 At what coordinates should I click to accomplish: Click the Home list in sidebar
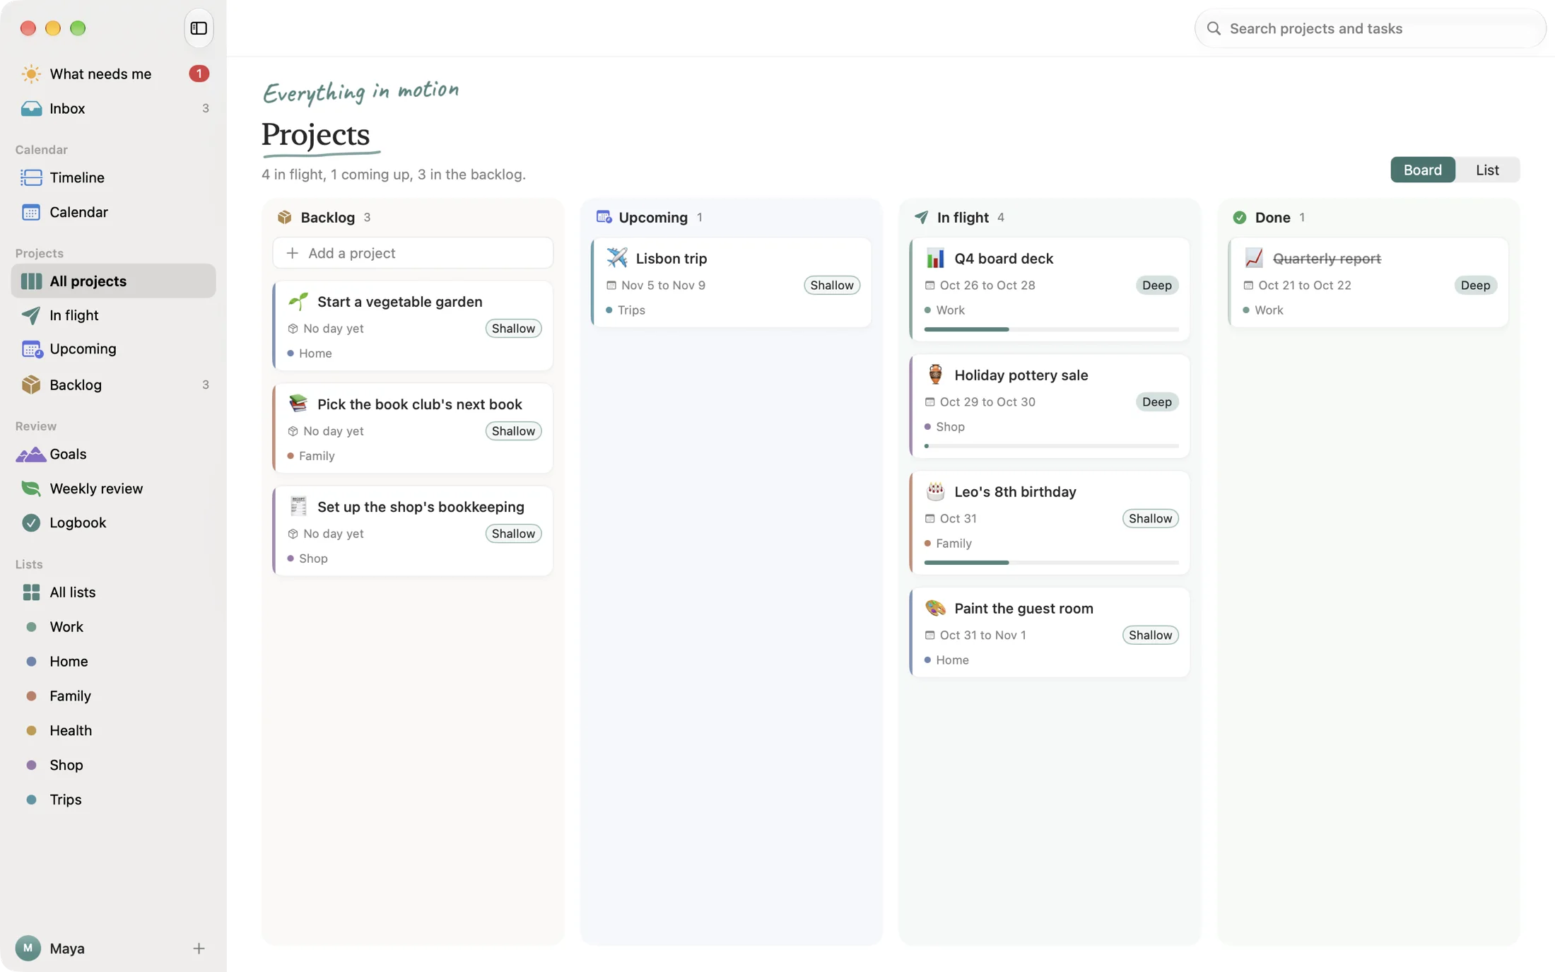(x=113, y=662)
